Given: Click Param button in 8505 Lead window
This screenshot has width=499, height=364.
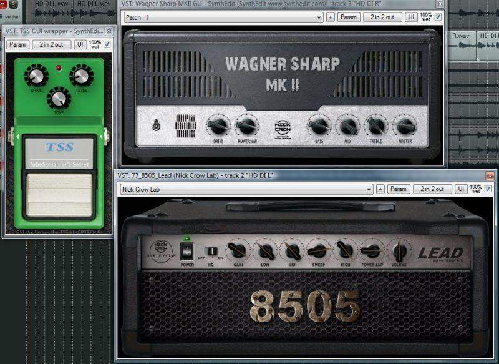Looking at the screenshot, I should 399,189.
